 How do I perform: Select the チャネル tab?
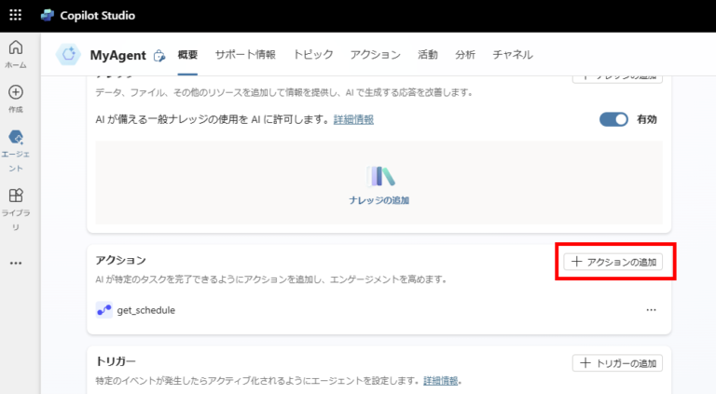(x=513, y=55)
